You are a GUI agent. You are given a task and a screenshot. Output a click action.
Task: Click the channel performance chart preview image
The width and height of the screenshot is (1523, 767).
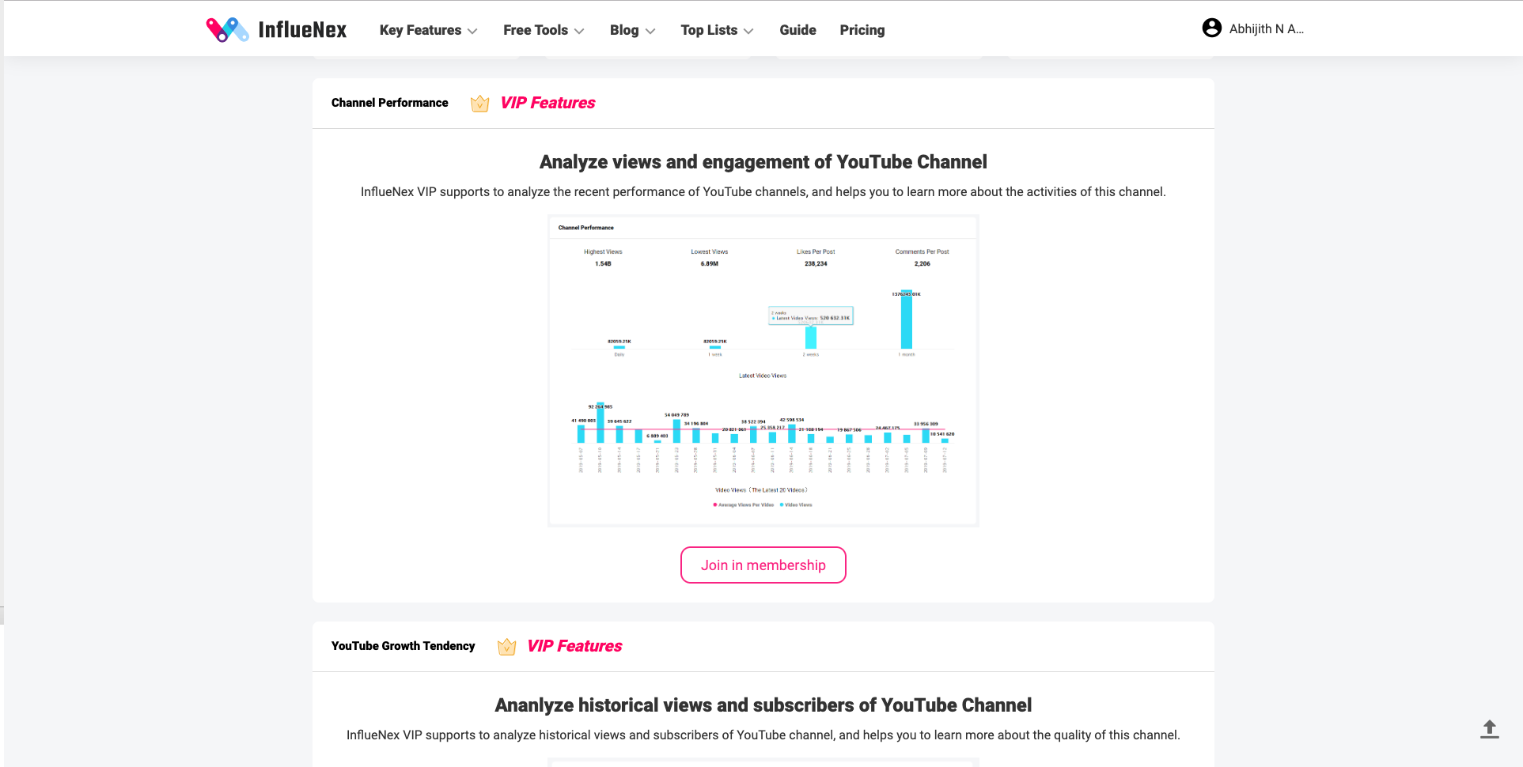(763, 370)
